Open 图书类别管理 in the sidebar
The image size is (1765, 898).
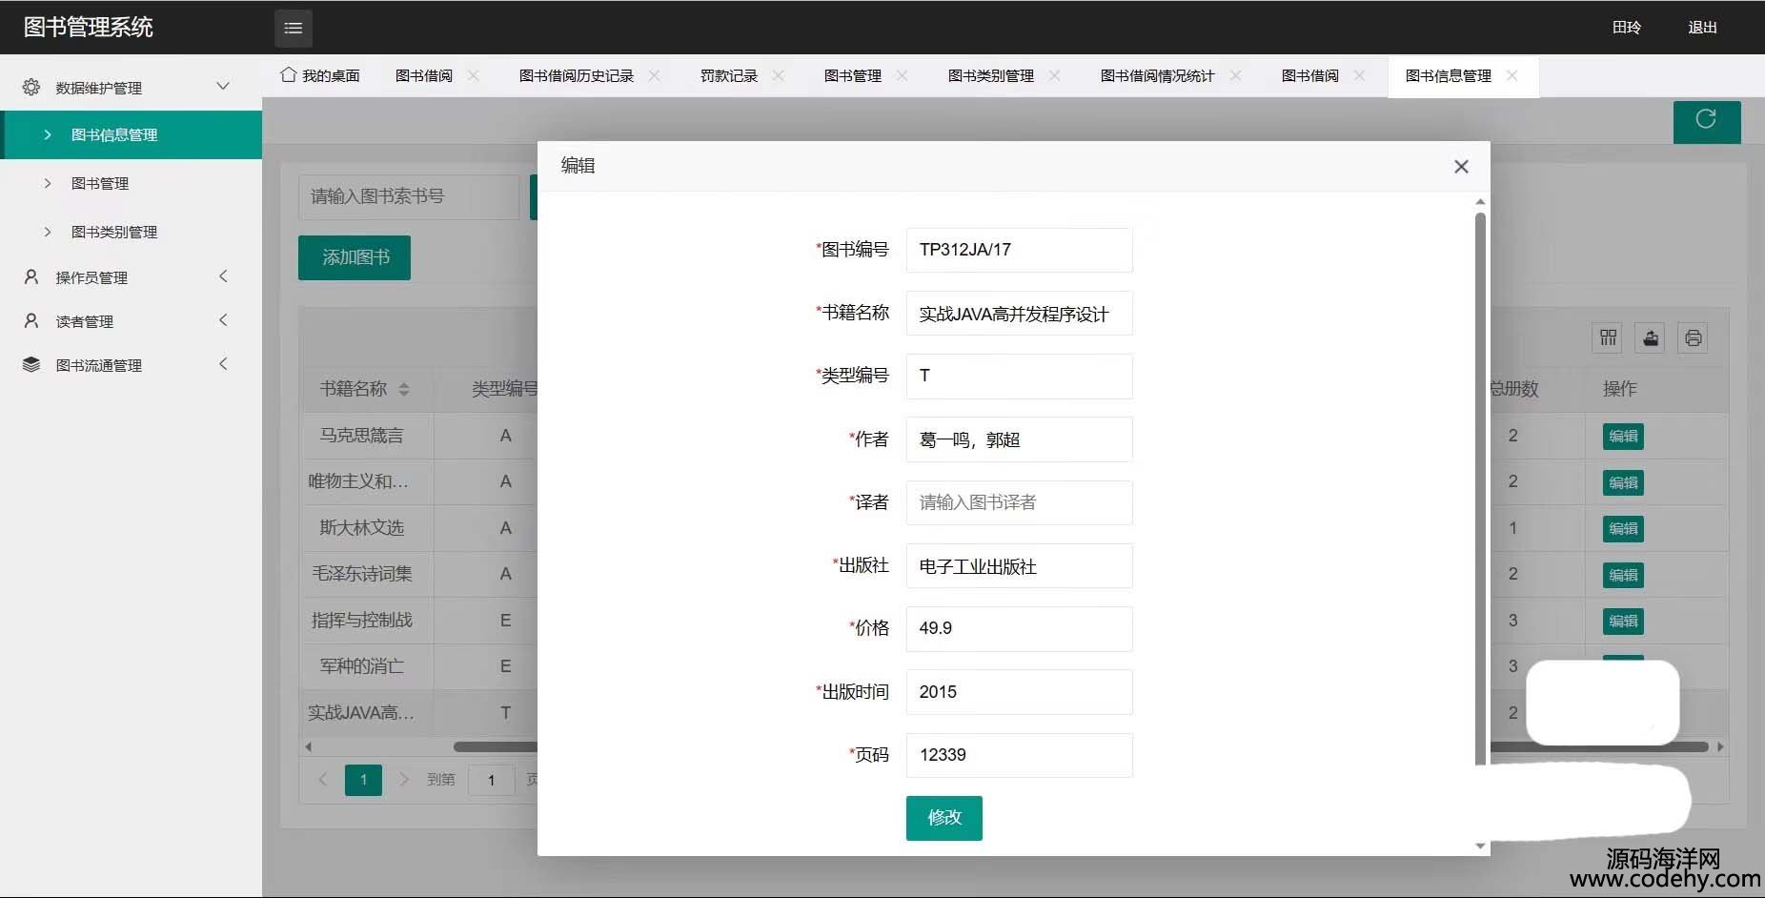[x=114, y=232]
